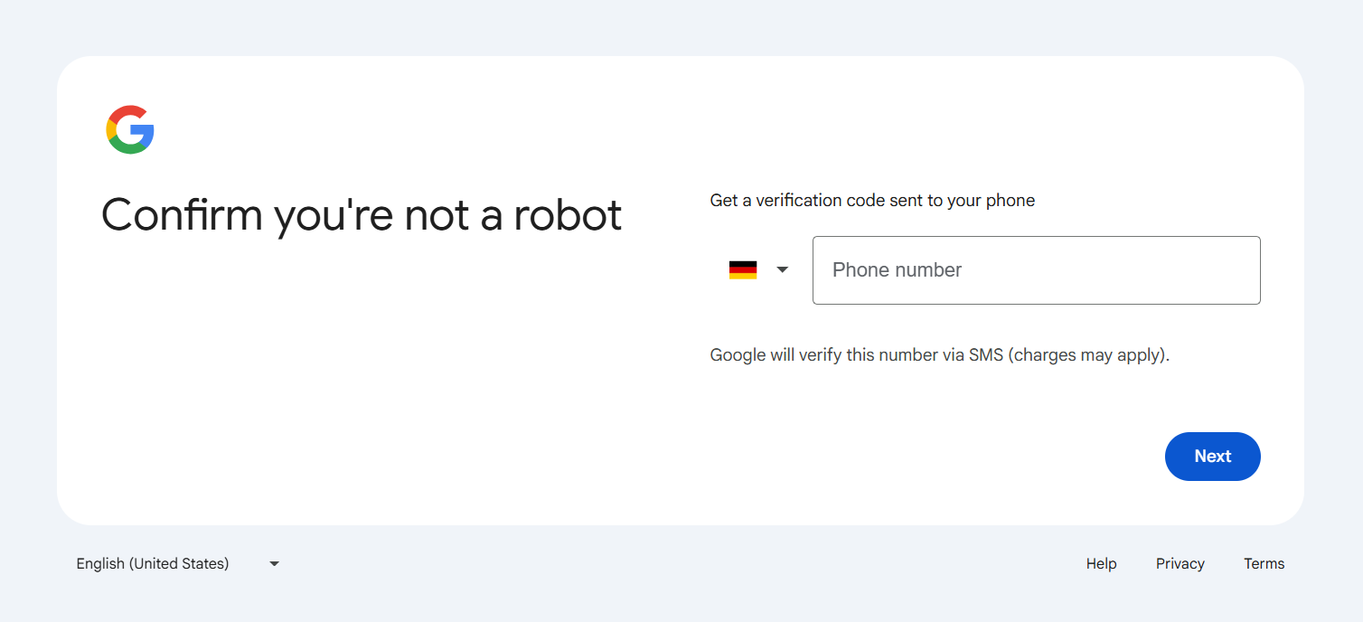Open the Help link
1363x622 pixels.
click(x=1101, y=563)
